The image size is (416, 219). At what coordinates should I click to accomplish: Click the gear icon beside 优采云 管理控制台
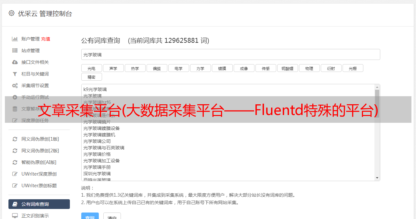click(x=11, y=13)
